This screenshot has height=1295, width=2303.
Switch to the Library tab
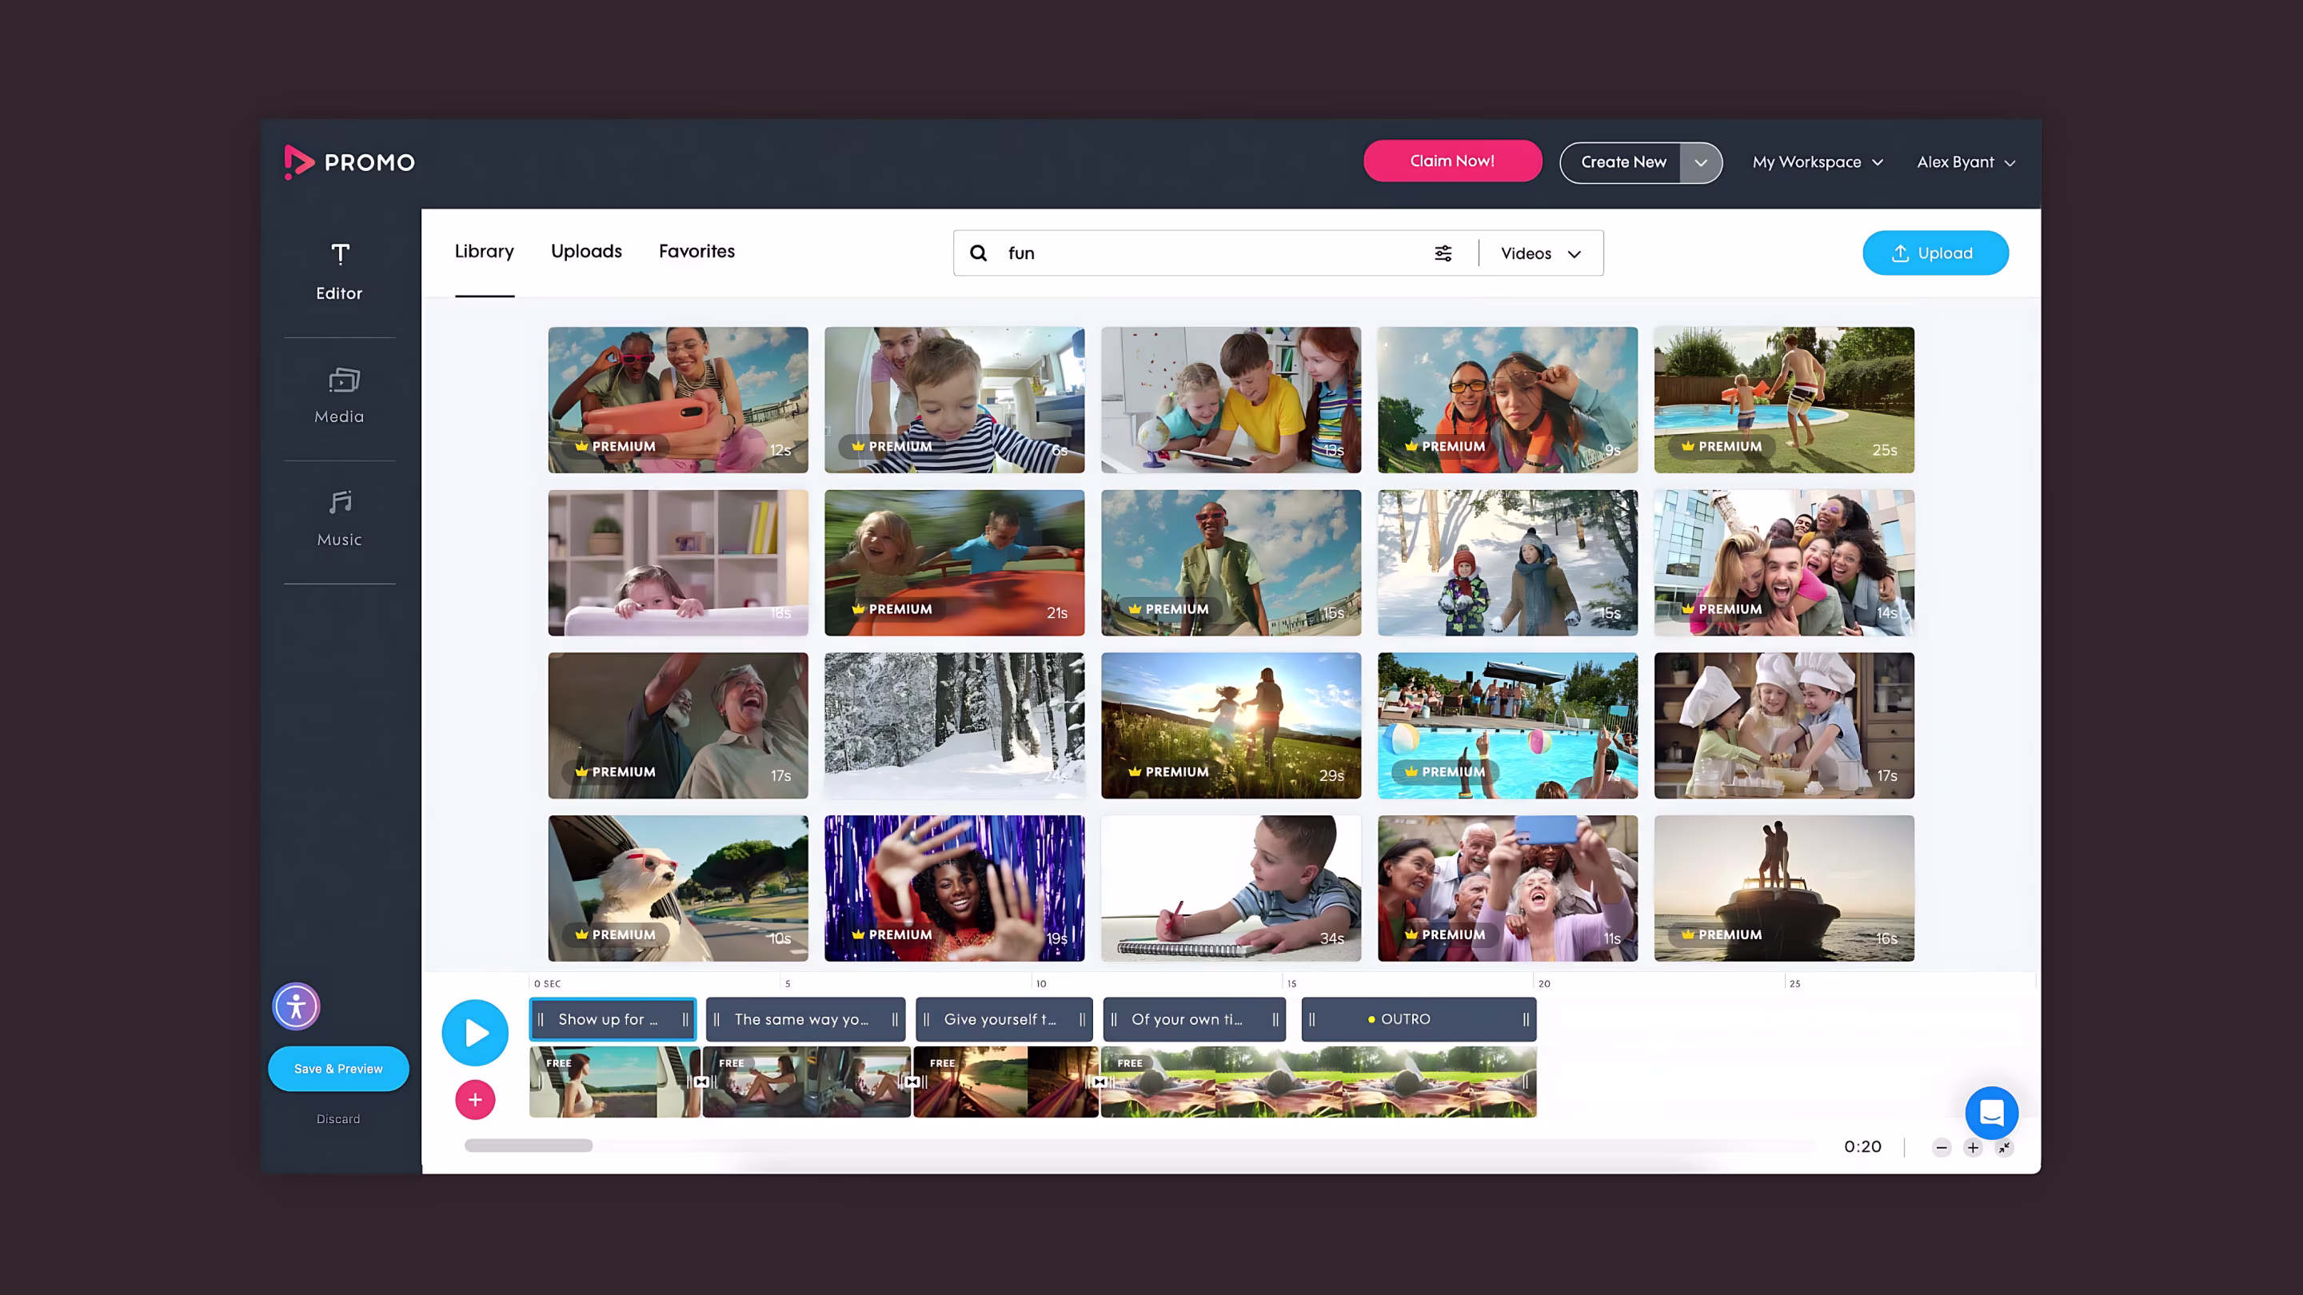(484, 251)
